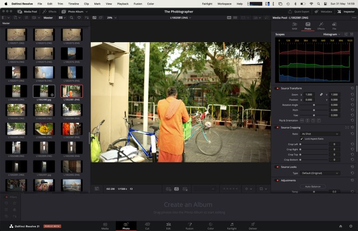Uncheck Lock Aspect Ratio checkbox
This screenshot has width=358, height=231.
click(x=302, y=139)
